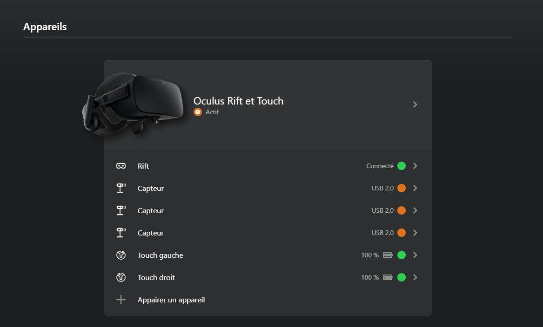Open the topmost Capteur row chevron
This screenshot has width=543, height=327.
(x=415, y=188)
